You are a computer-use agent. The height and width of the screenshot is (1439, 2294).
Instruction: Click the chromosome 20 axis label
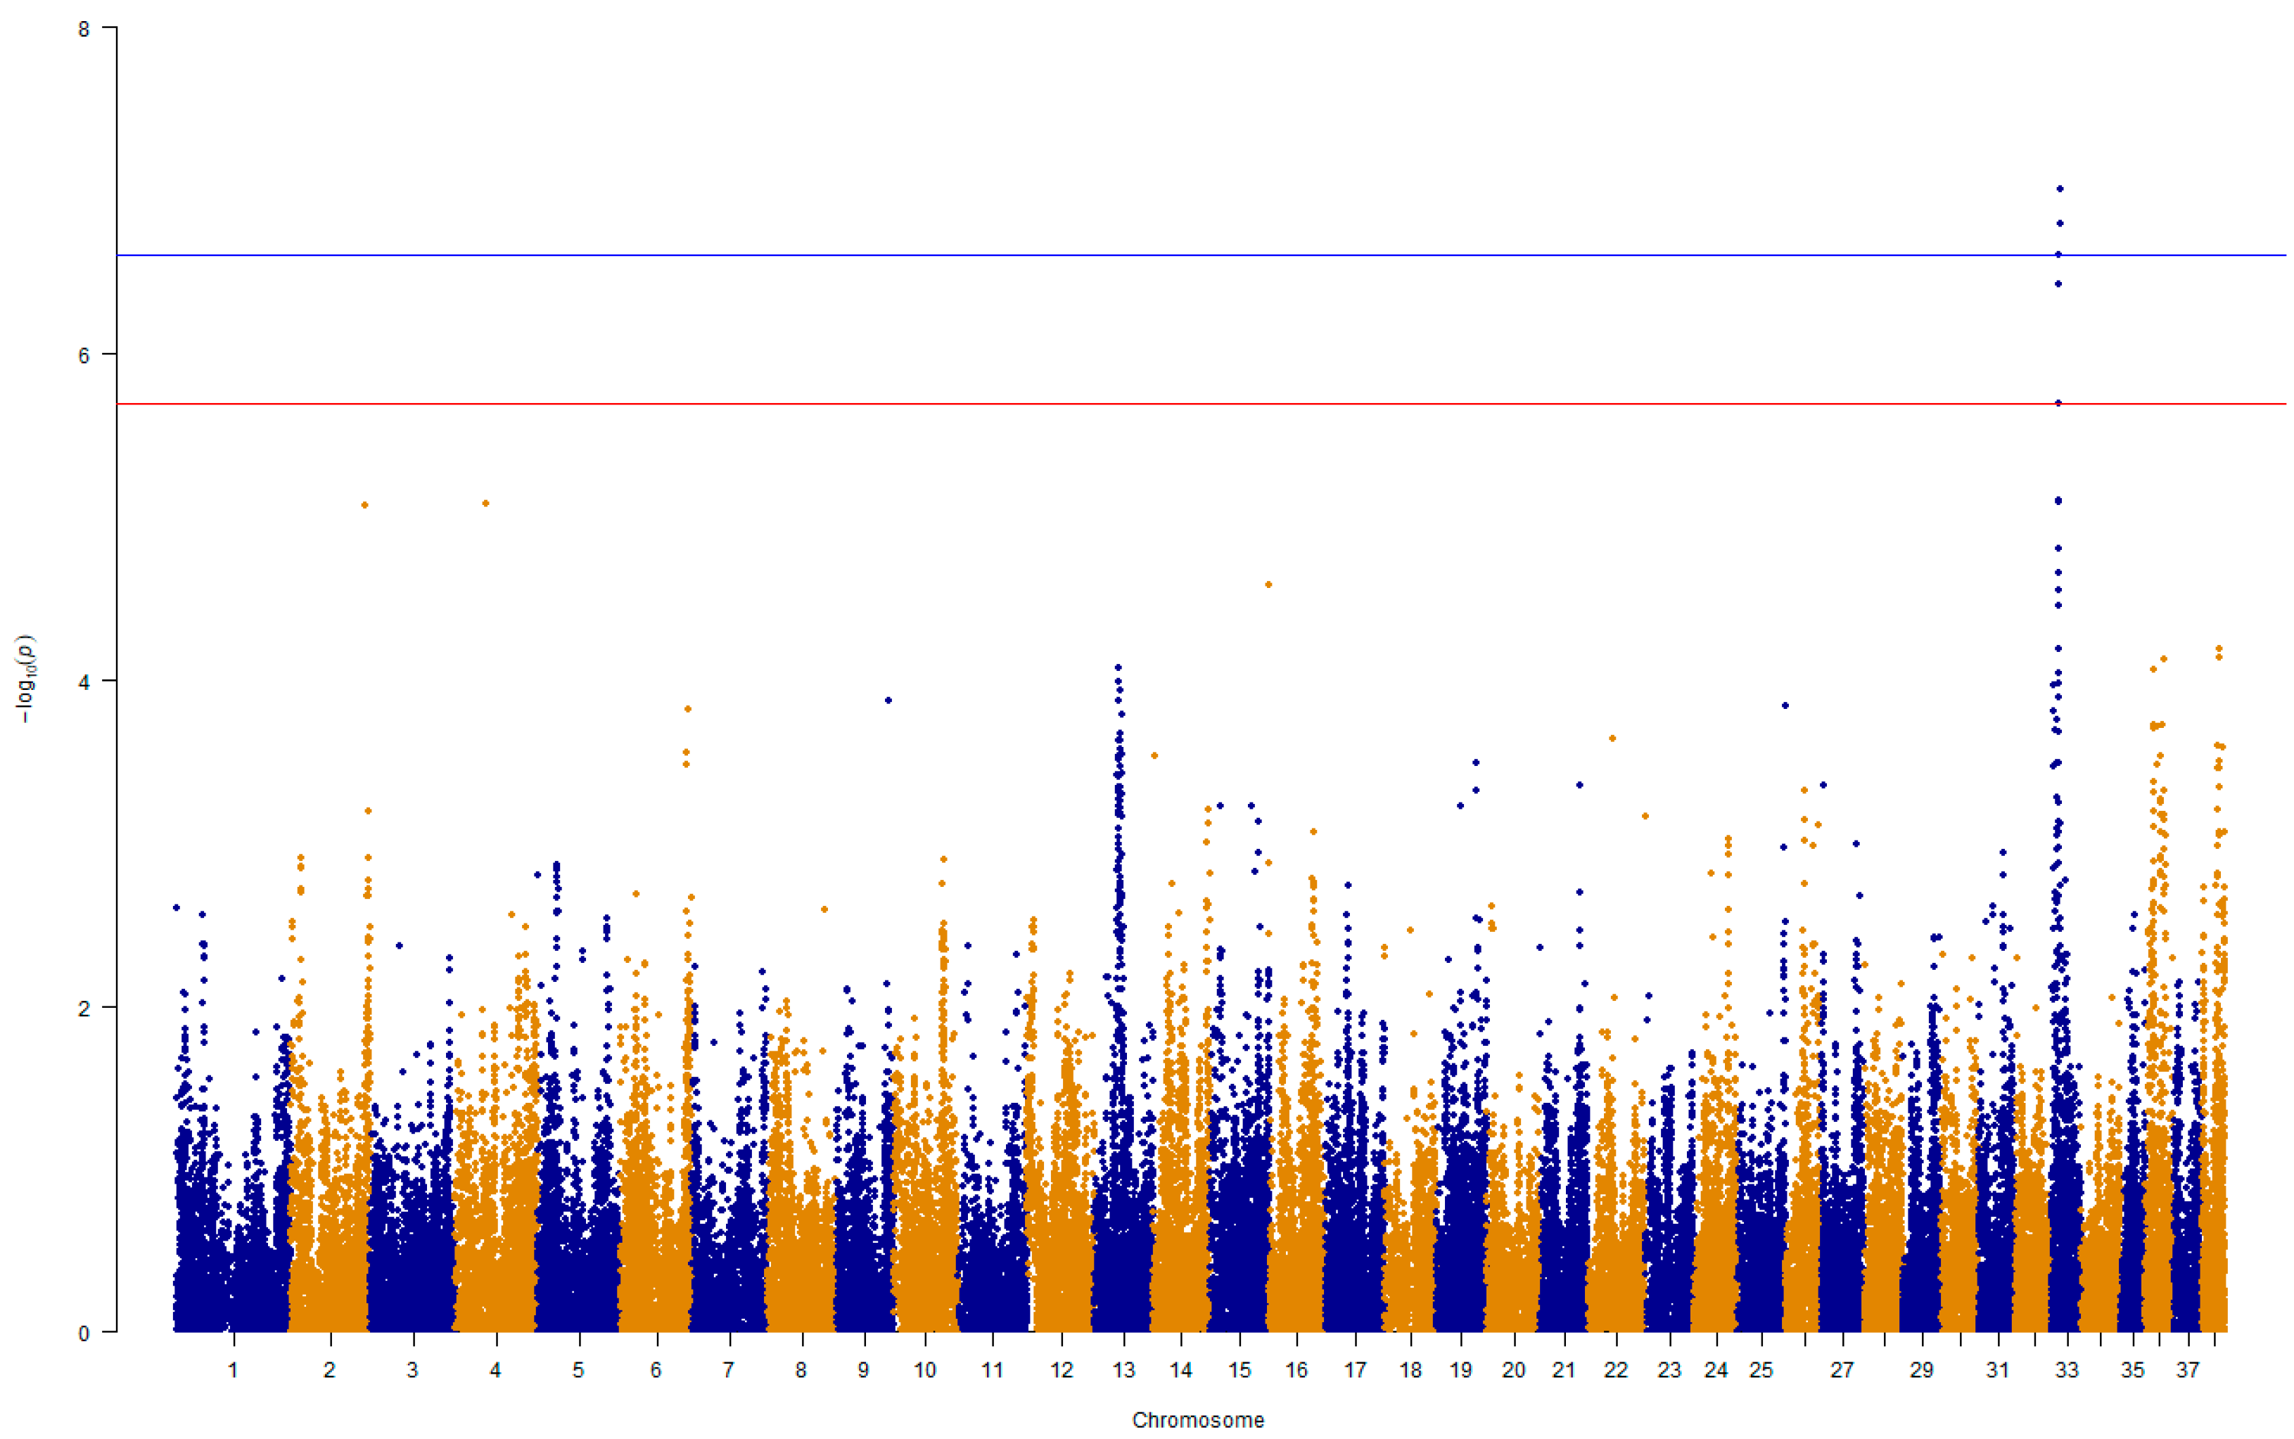click(x=1513, y=1369)
